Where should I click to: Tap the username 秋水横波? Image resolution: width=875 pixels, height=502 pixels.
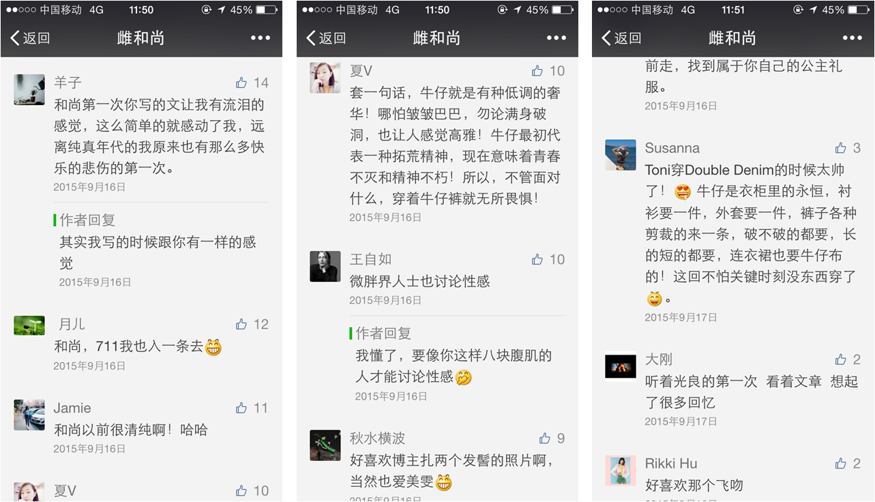(378, 438)
